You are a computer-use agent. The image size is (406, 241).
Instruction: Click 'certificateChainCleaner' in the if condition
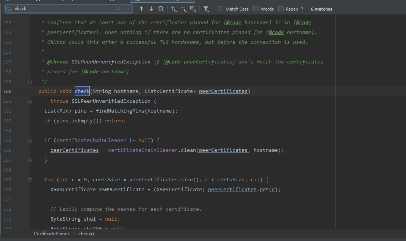pos(91,141)
